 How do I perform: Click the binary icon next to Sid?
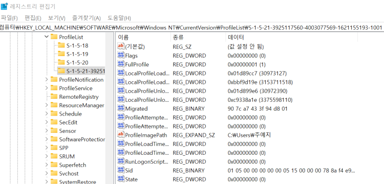121,170
